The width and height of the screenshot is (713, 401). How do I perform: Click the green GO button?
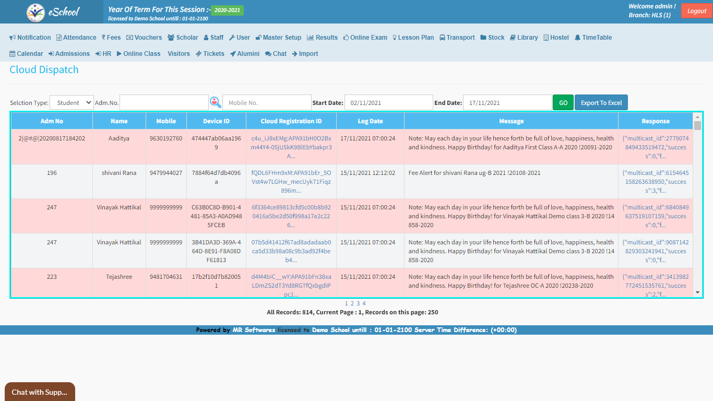tap(563, 103)
